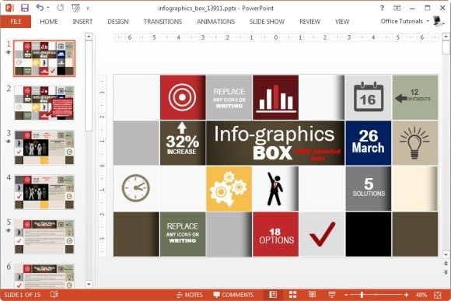This screenshot has height=301, width=451.
Task: Fit slide to current window icon
Action: 438,295
